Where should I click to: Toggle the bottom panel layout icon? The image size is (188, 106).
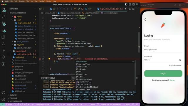point(130,4)
